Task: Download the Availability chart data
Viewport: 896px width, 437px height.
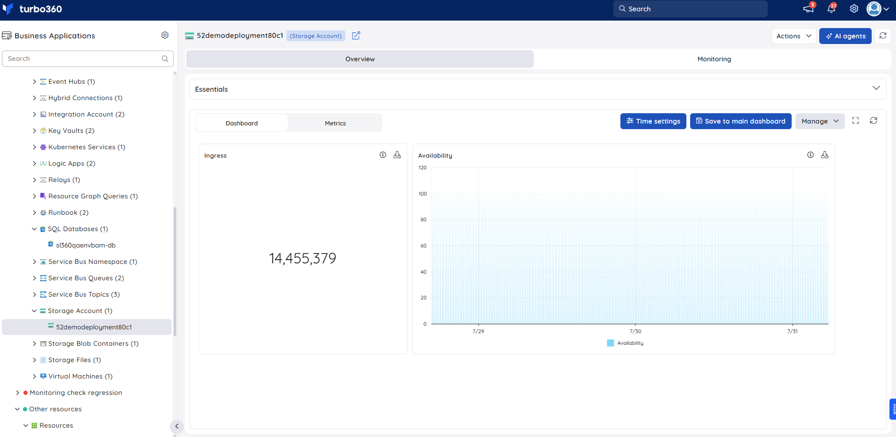Action: coord(825,155)
